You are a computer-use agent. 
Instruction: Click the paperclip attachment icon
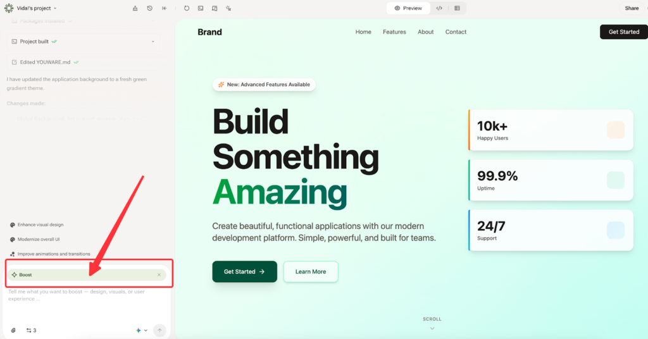13,330
